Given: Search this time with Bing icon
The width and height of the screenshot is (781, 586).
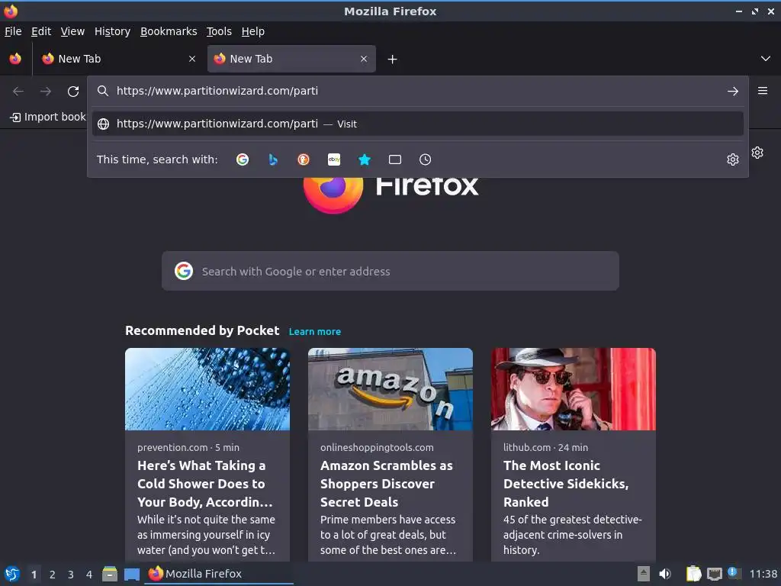Looking at the screenshot, I should pos(273,159).
